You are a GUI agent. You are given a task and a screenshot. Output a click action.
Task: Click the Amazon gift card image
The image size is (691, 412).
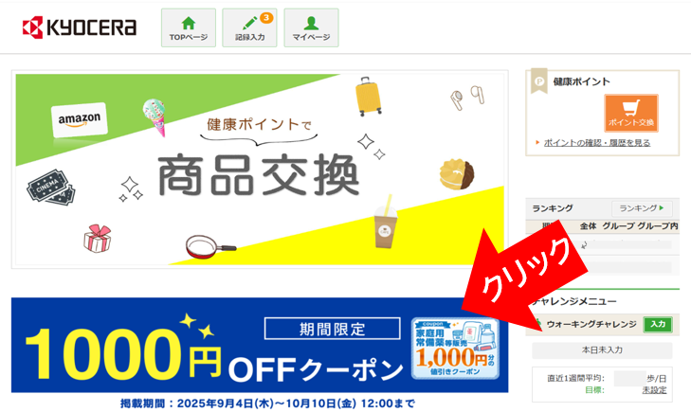point(80,119)
